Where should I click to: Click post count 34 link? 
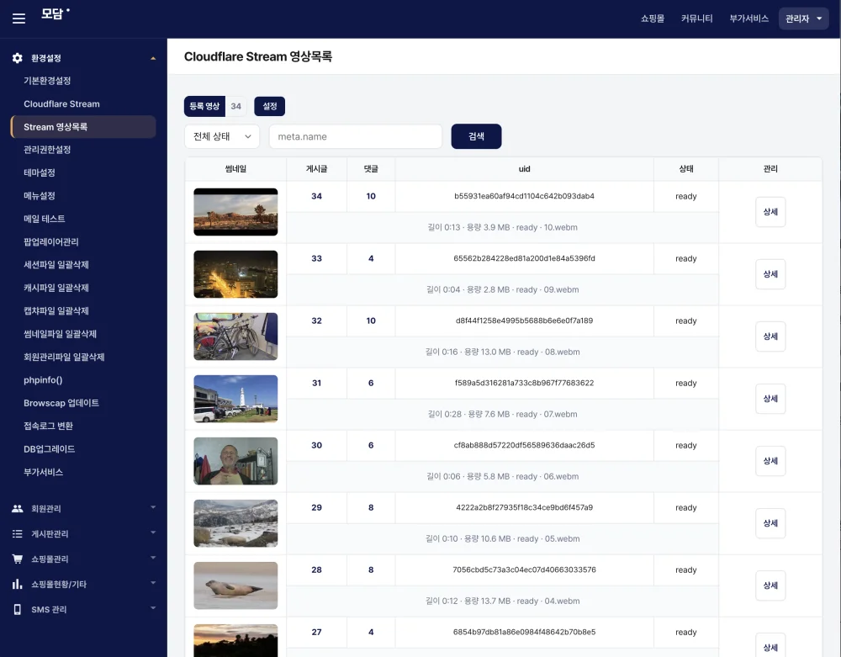(316, 196)
